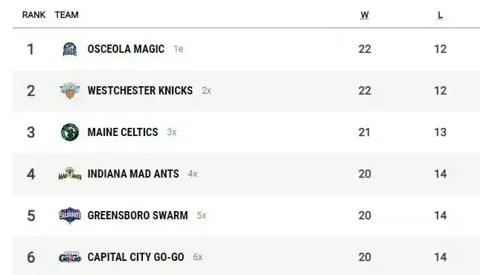Screen dimensions: 480x275
Task: Select Maine Celtics wins value 21
Action: [365, 132]
